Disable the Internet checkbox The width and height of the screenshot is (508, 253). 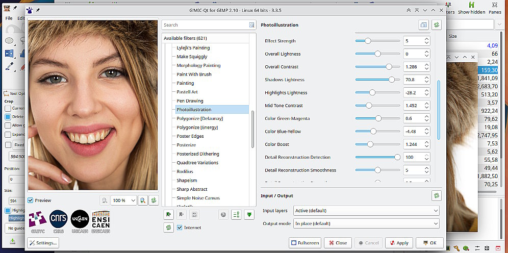180,227
